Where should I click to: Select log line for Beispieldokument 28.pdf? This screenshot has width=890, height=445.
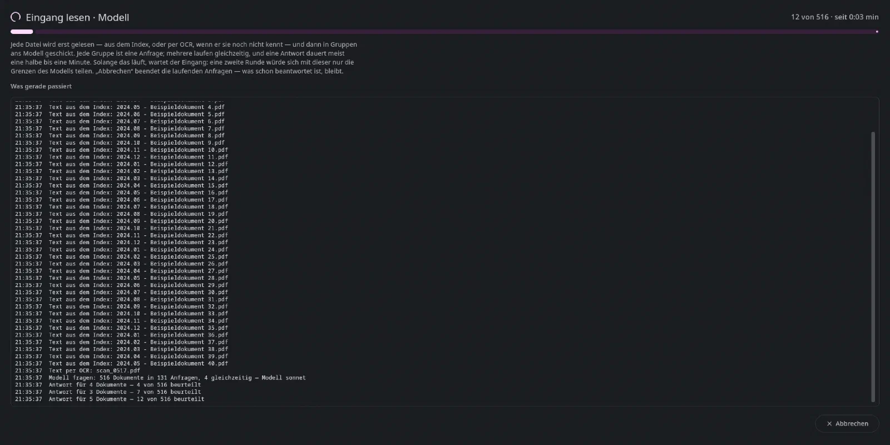[x=121, y=278]
